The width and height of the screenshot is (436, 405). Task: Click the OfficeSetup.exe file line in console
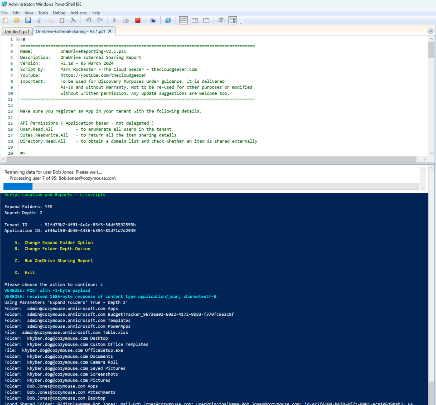click(64, 350)
